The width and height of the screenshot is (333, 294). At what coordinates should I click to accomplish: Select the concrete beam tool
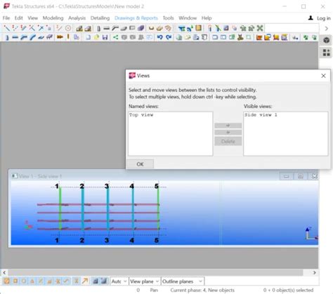click(x=107, y=28)
